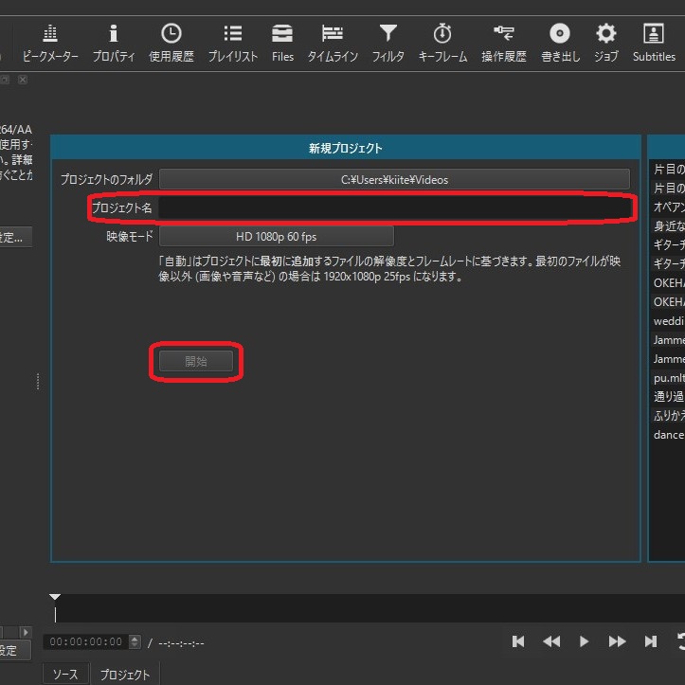Choose the project folder C:\Users\kiite\Videos

[x=394, y=179]
